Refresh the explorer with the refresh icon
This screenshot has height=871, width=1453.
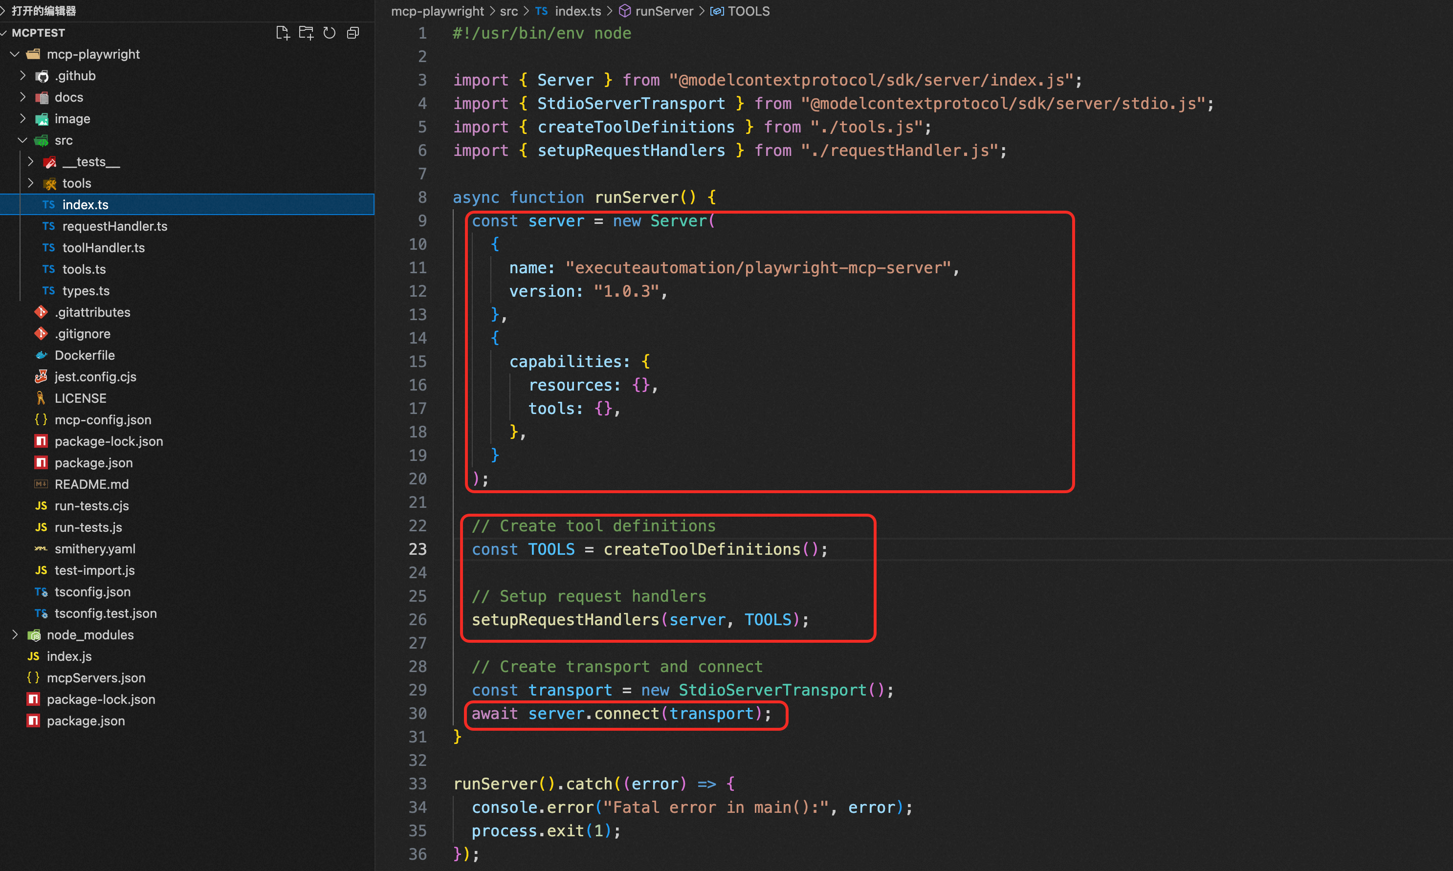330,33
